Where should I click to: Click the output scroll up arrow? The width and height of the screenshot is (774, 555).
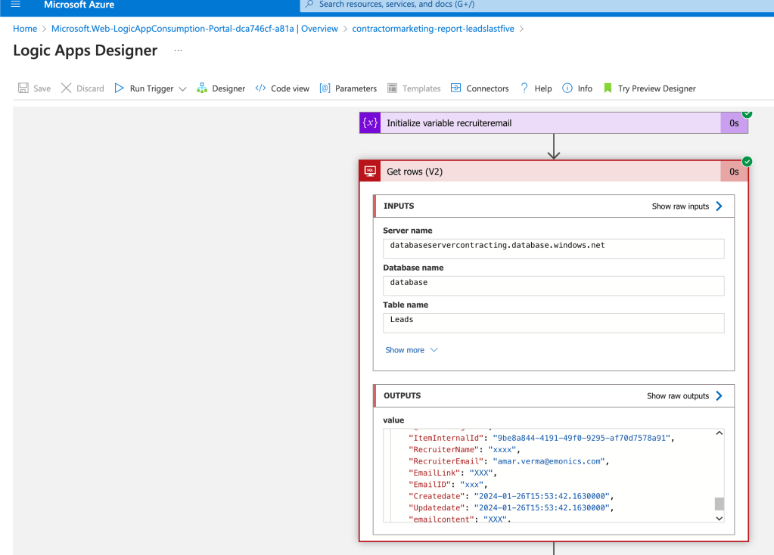pos(720,433)
